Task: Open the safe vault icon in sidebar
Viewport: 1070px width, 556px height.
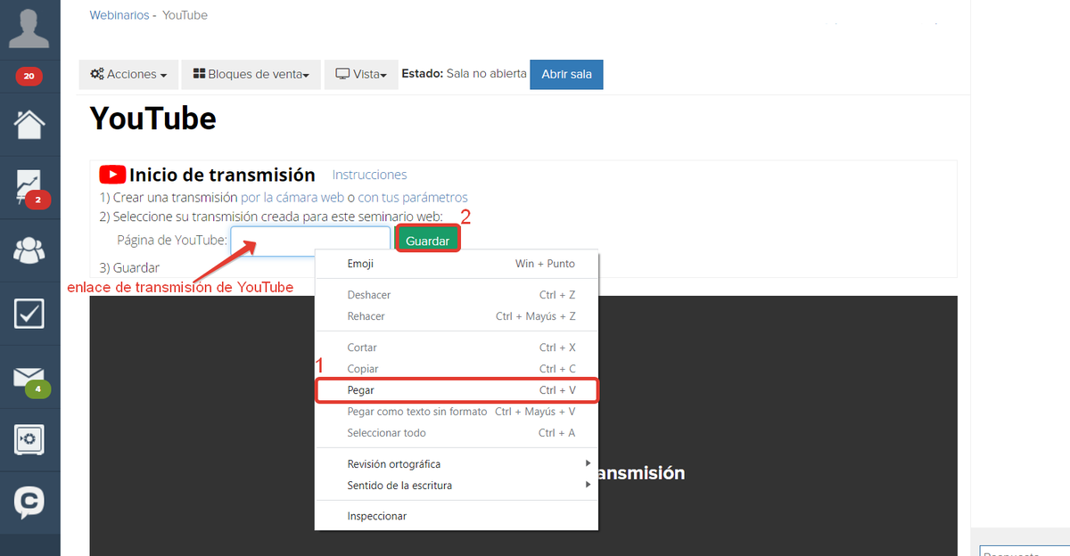Action: pos(29,438)
